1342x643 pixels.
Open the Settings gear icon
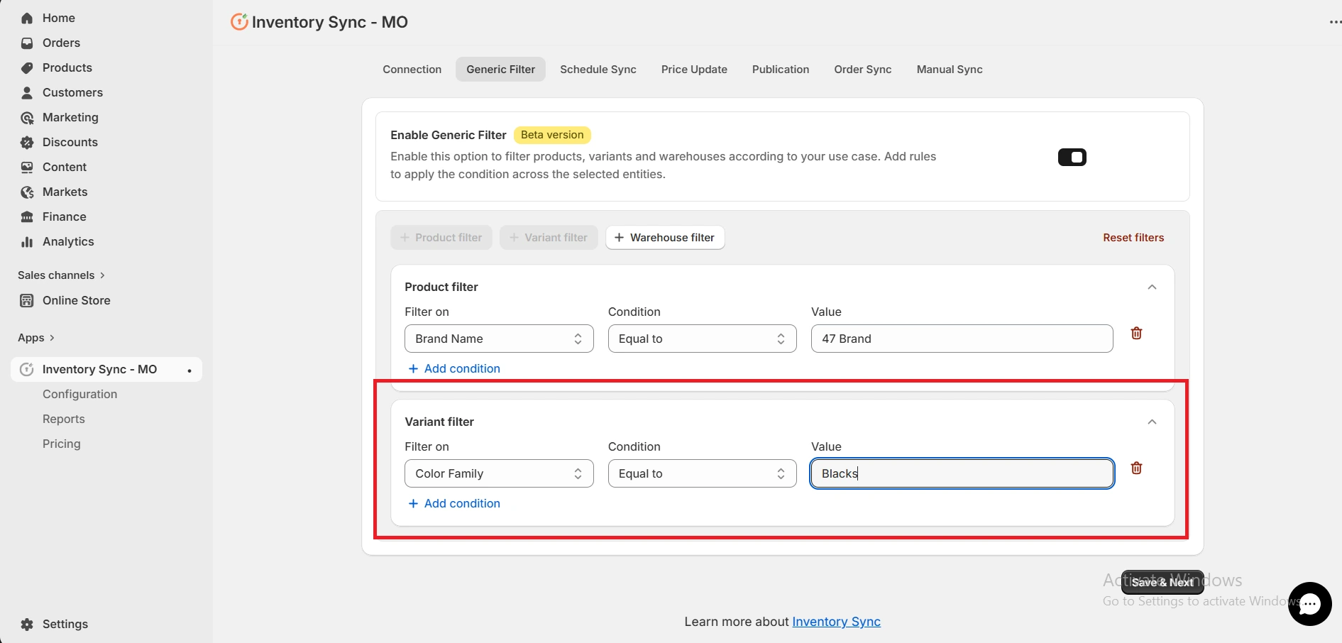pyautogui.click(x=26, y=624)
